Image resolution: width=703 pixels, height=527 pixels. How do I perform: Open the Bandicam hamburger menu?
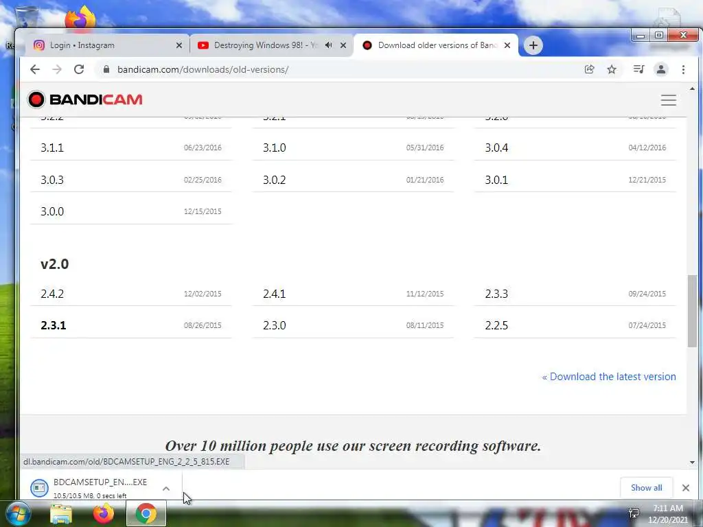[668, 100]
